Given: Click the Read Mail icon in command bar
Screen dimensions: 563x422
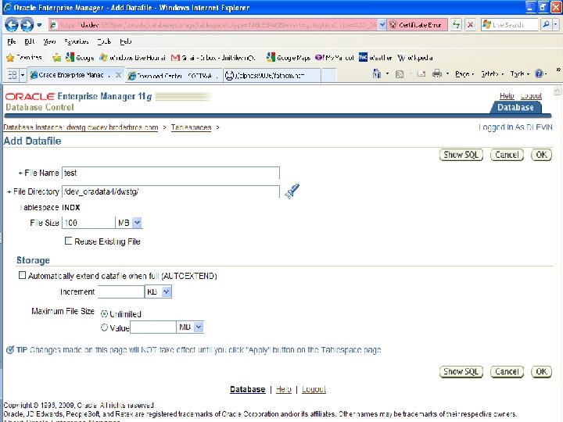Looking at the screenshot, I should pos(421,74).
